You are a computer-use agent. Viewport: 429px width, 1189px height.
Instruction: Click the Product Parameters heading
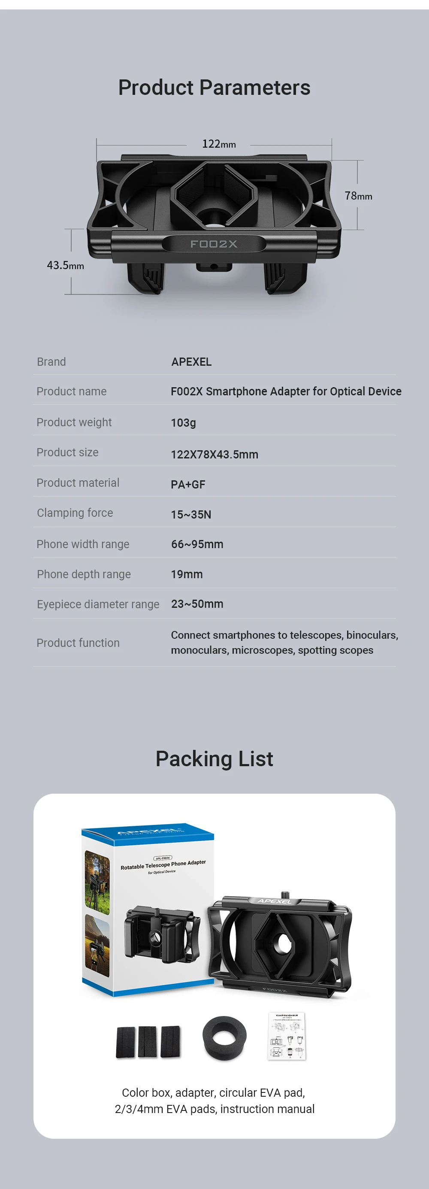214,87
